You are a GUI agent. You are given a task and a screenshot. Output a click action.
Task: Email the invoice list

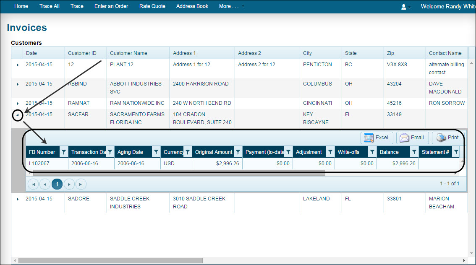pos(412,138)
